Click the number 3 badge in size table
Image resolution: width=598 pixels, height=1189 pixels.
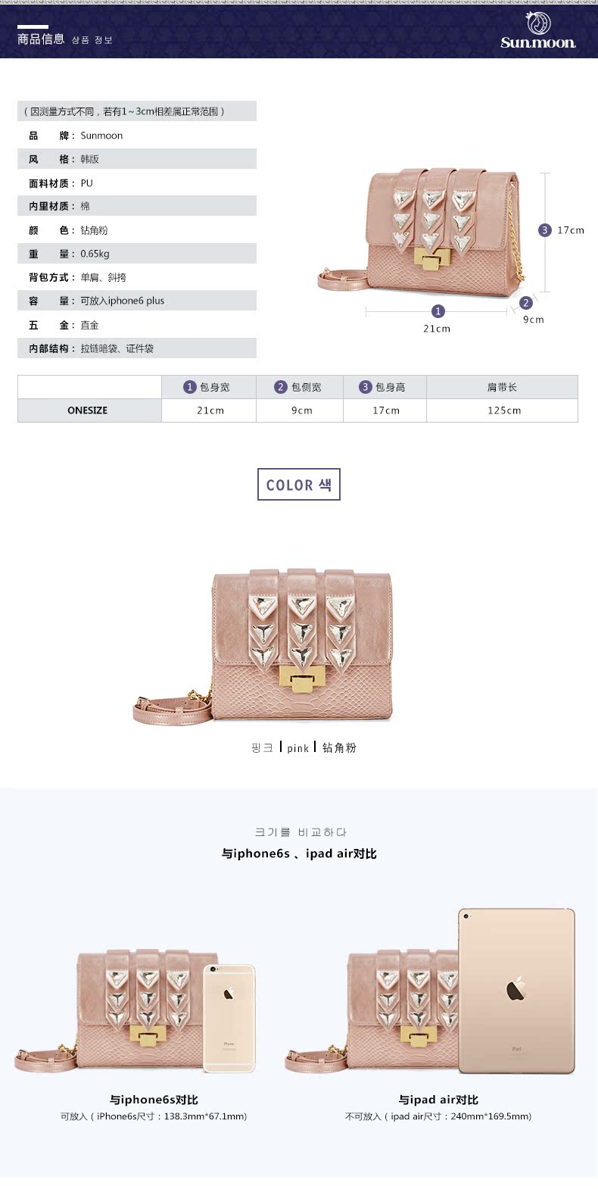366,387
